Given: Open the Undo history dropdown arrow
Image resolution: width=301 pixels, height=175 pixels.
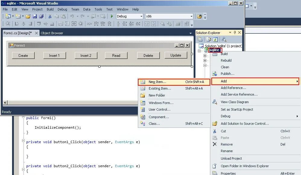Looking at the screenshot, I should click(x=78, y=16).
